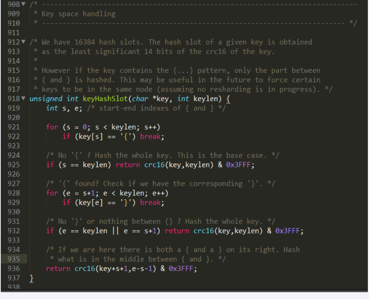Click the 'return' keyword on line 936
369x299 pixels.
[x=58, y=269]
